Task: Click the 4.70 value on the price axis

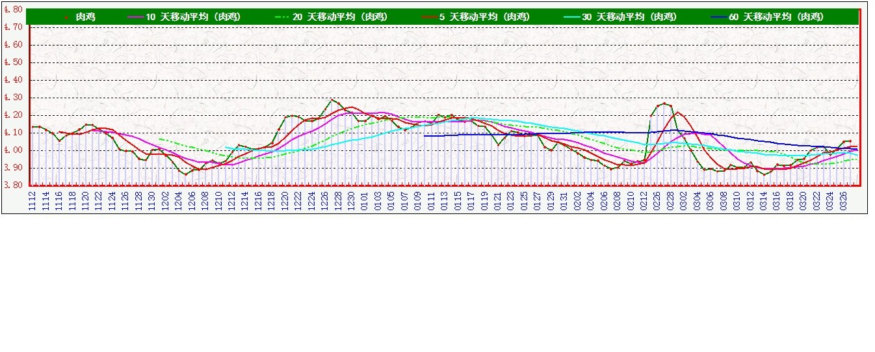Action: click(14, 27)
